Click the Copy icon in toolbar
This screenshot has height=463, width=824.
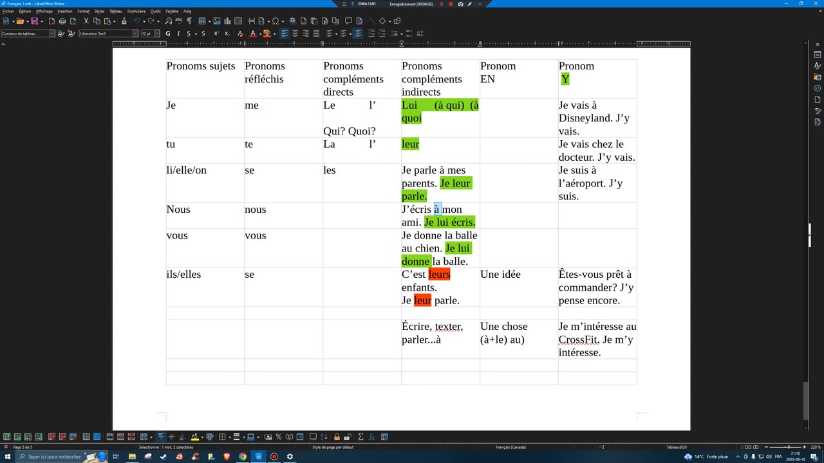(x=97, y=21)
